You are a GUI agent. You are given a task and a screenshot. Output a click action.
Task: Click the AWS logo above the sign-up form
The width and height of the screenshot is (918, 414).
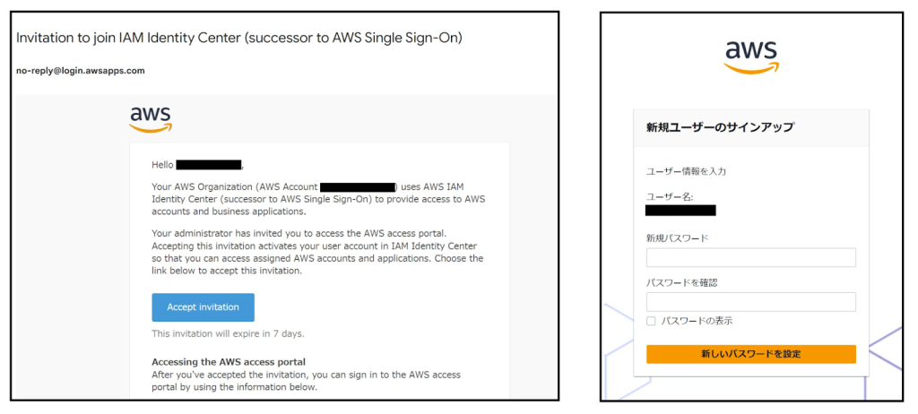[751, 58]
